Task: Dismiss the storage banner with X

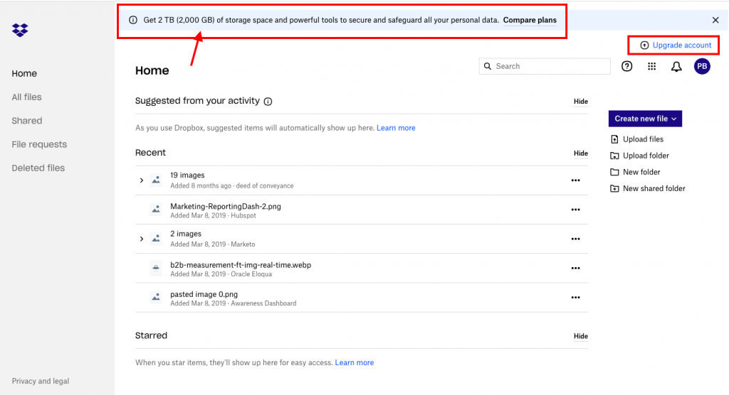Action: point(715,20)
